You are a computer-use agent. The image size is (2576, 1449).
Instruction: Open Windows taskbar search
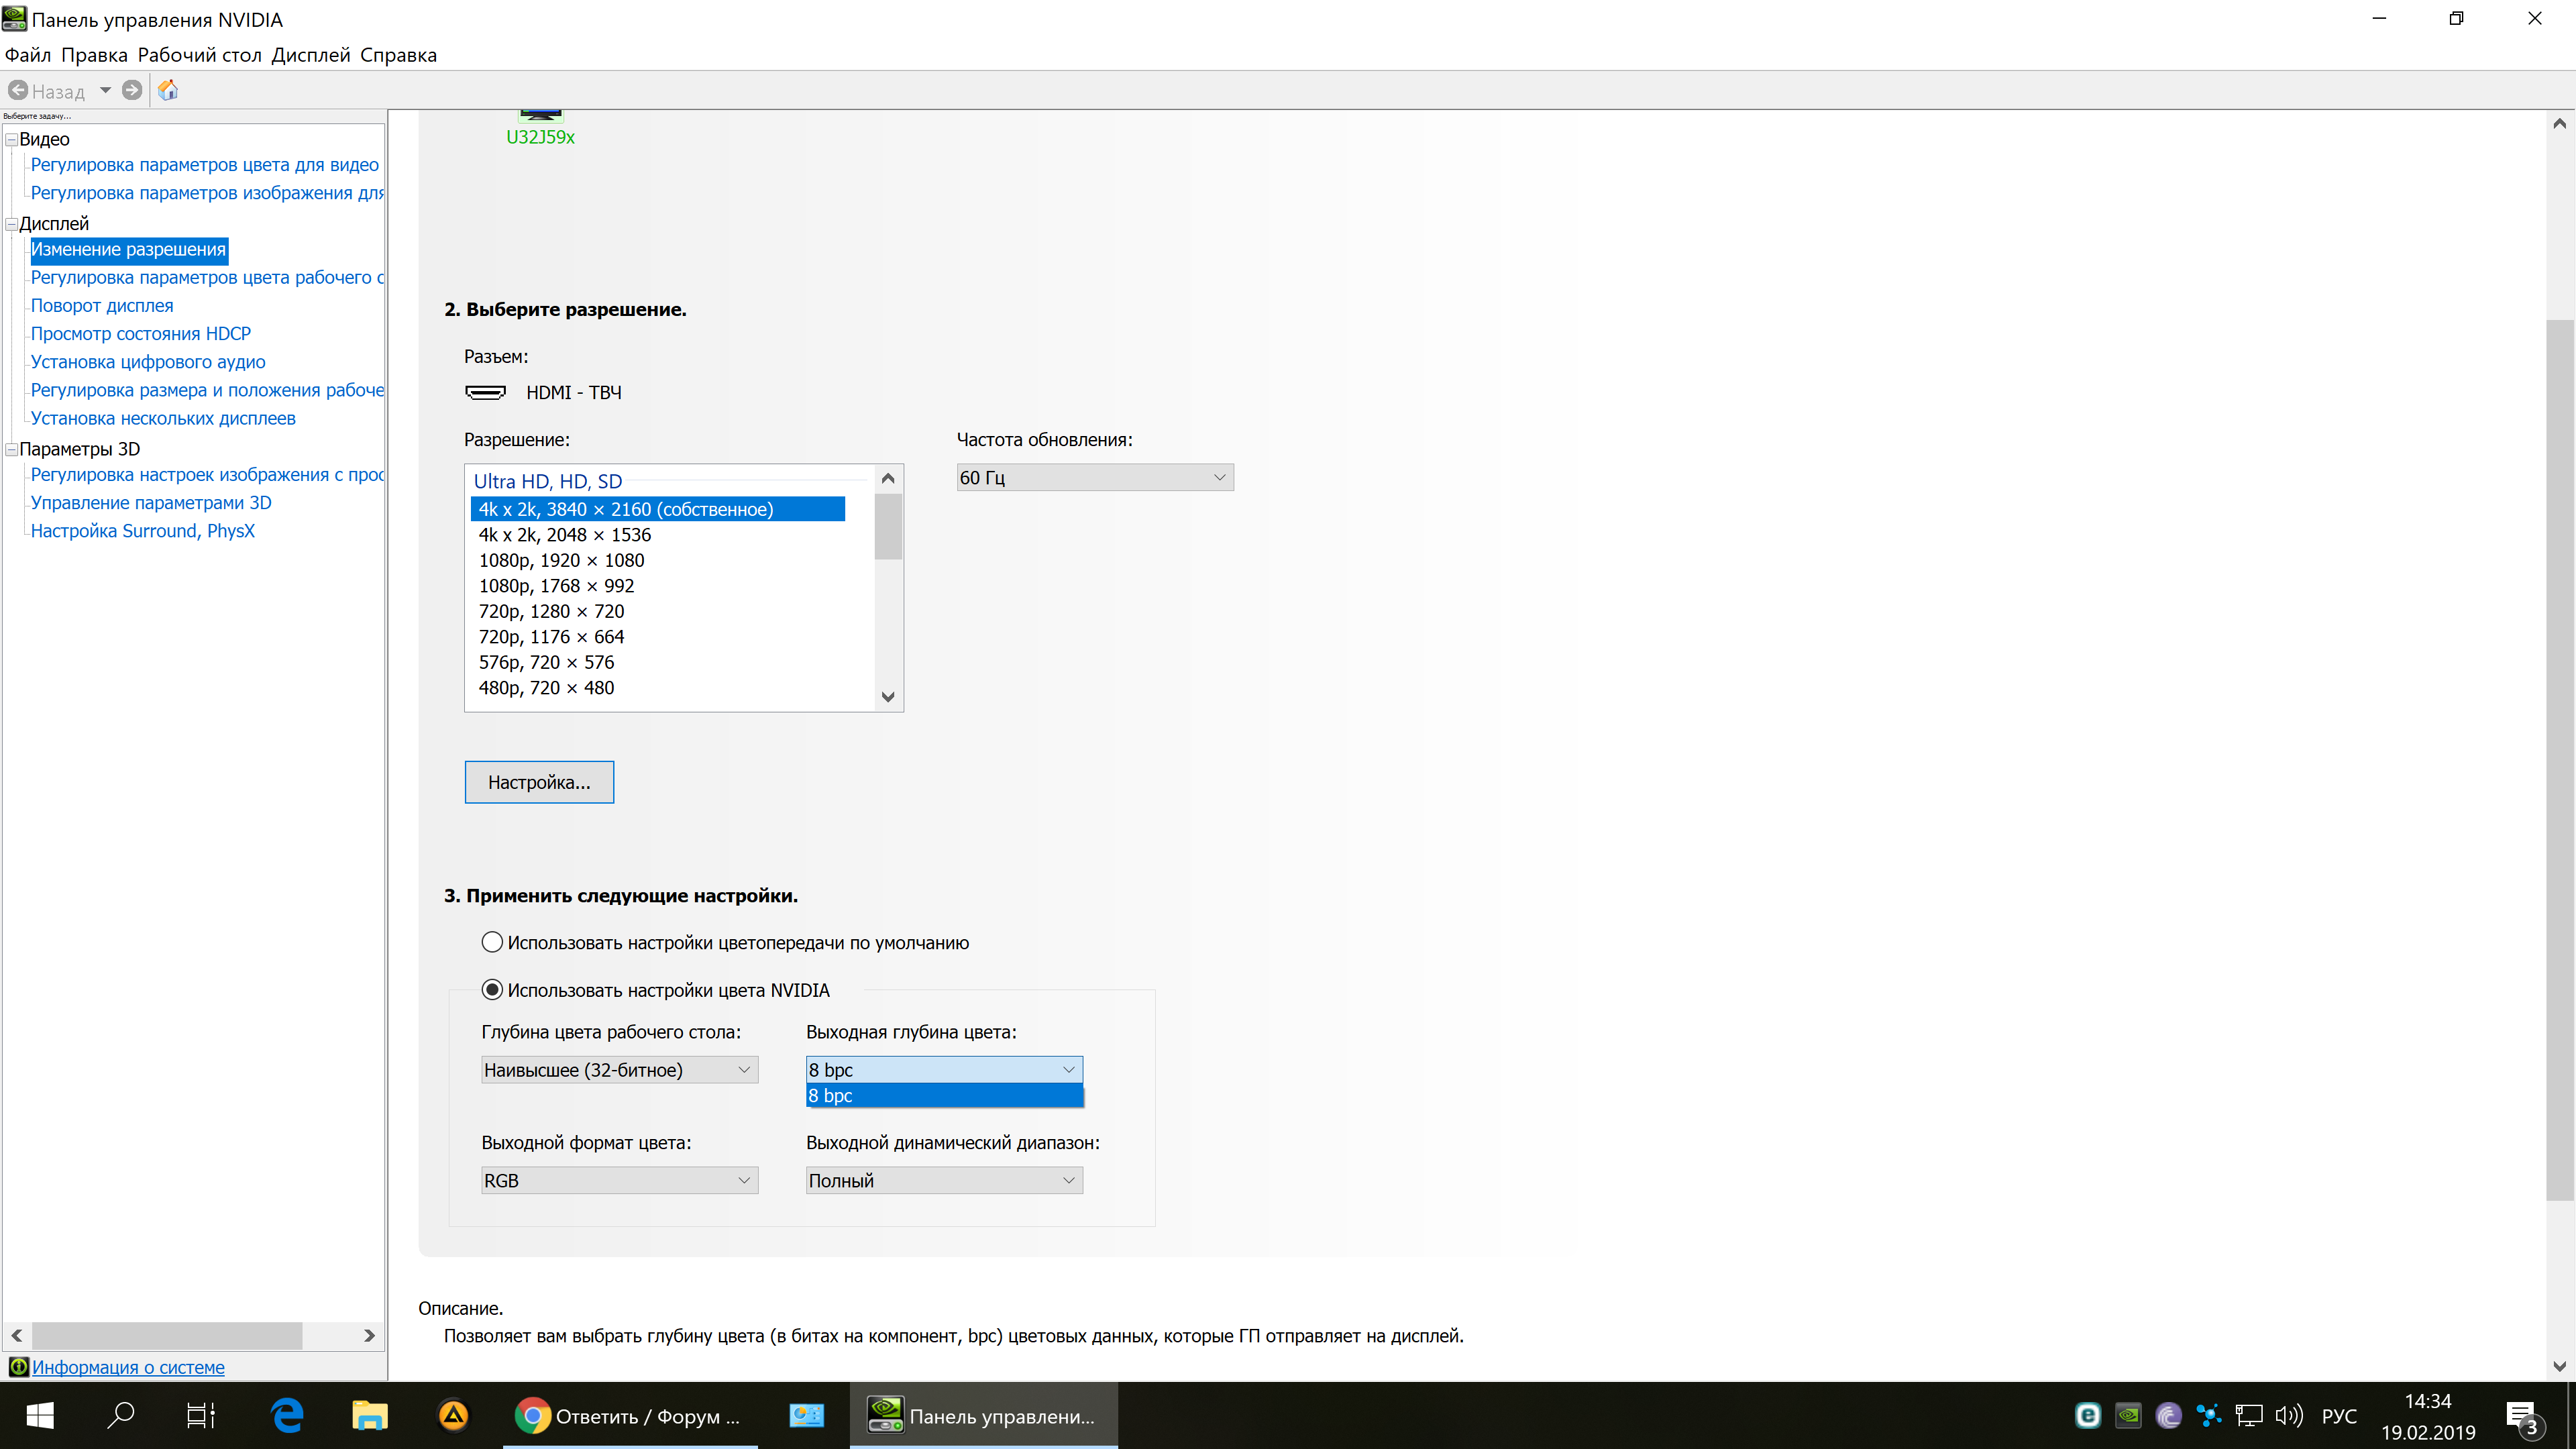(x=120, y=1416)
